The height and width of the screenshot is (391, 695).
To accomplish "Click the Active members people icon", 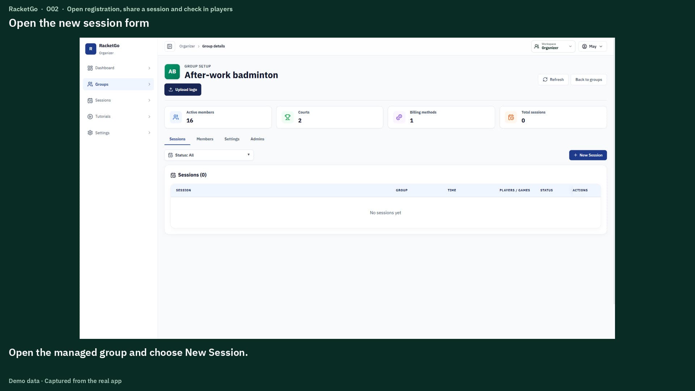I will 176,117.
